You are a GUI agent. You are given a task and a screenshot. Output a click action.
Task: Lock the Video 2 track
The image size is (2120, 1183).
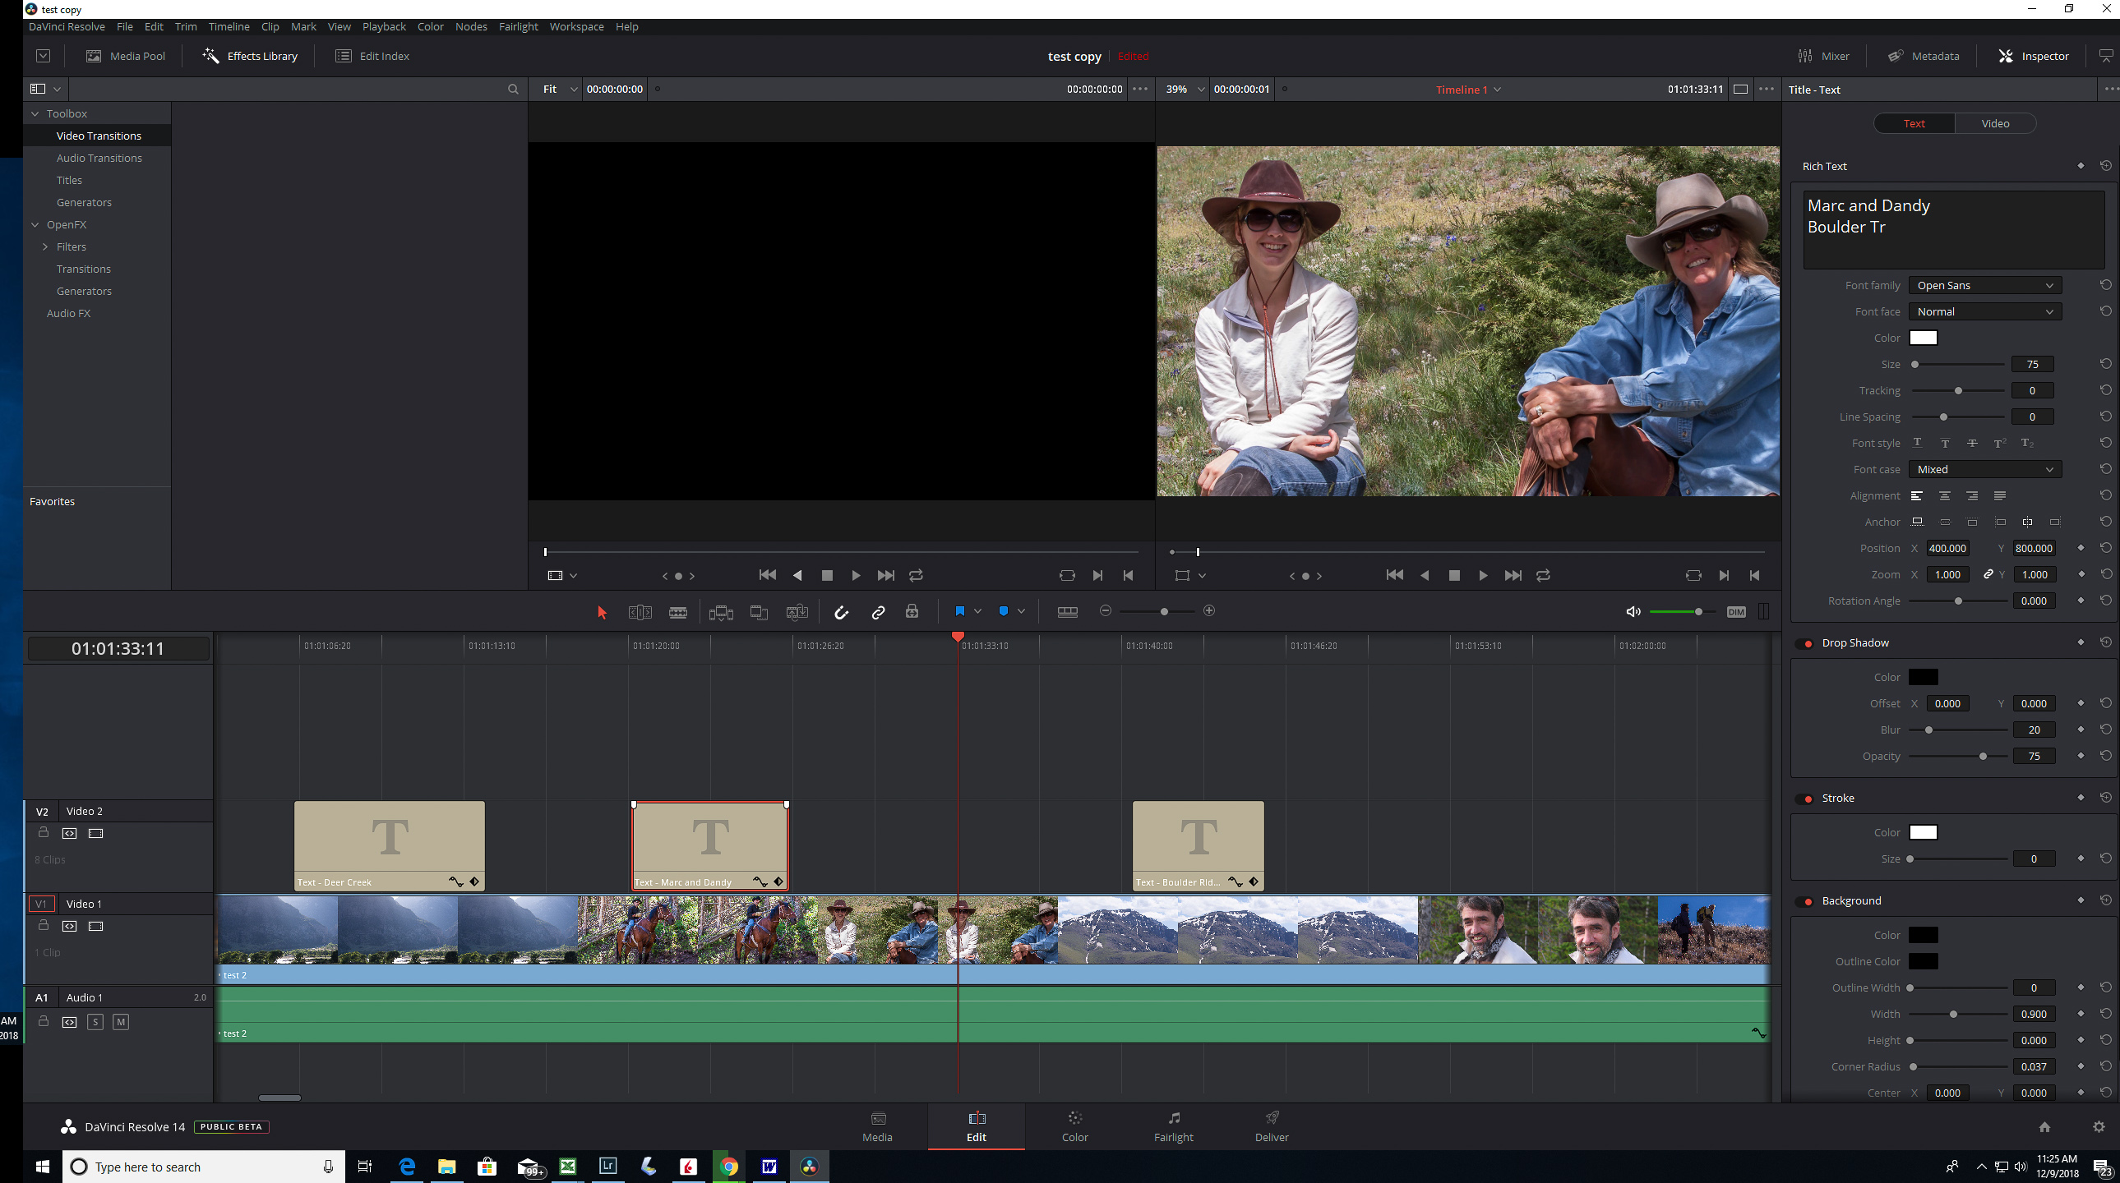coord(43,832)
